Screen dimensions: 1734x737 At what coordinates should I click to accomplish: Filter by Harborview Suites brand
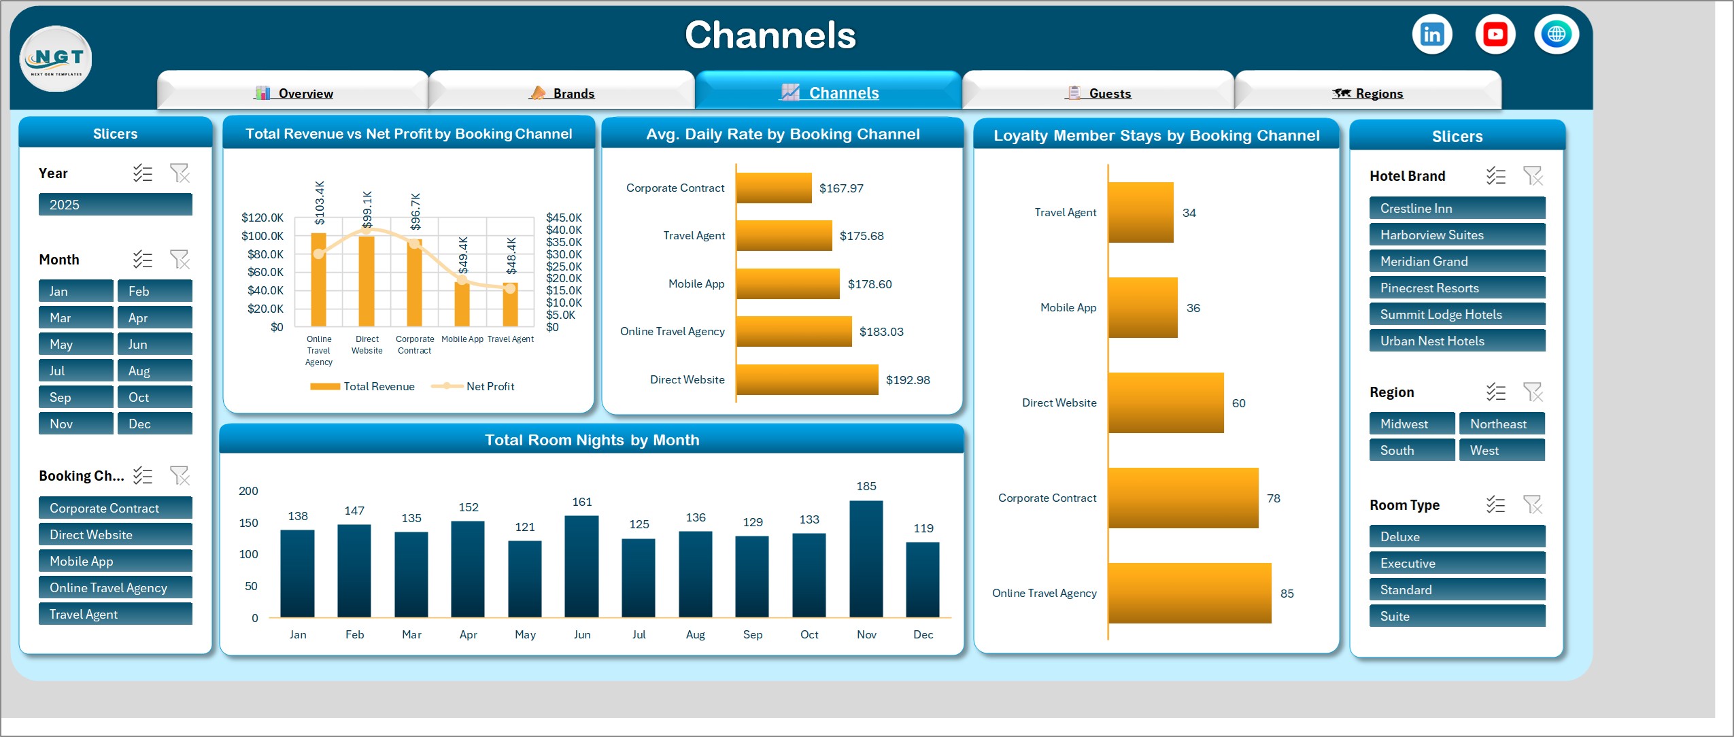[x=1457, y=235]
